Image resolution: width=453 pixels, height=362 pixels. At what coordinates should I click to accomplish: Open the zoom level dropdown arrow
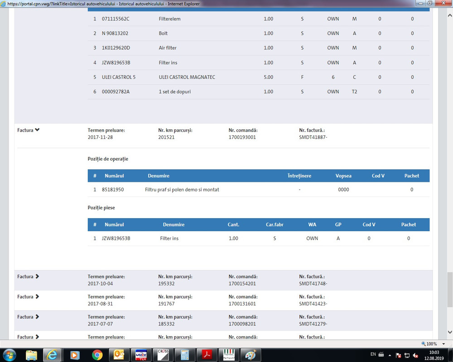pos(443,344)
